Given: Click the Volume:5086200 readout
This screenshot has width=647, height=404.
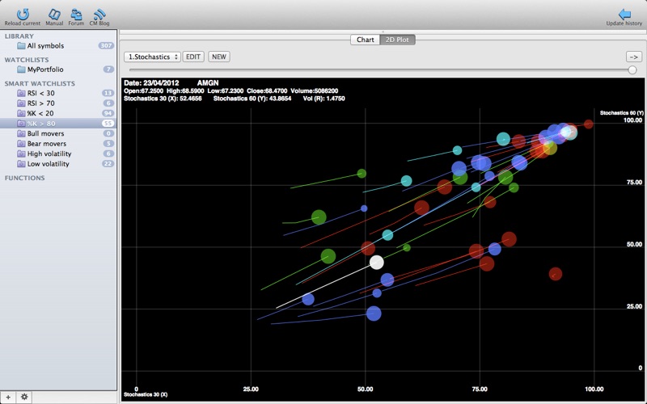Looking at the screenshot, I should point(315,90).
